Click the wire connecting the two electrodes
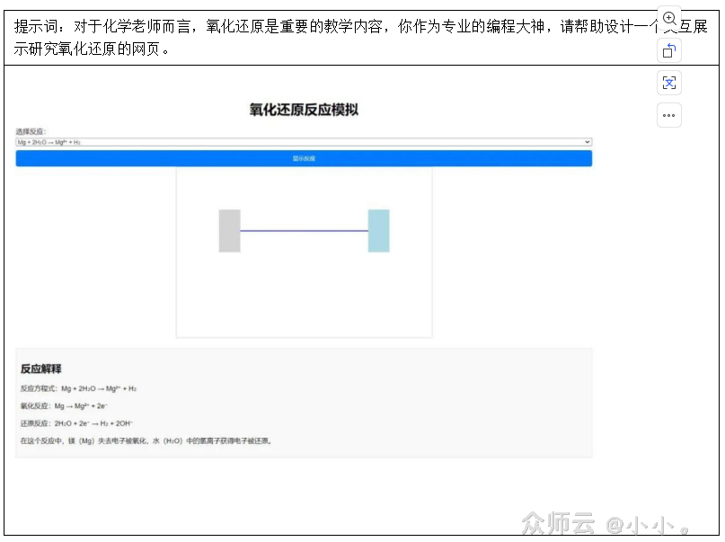Screen dimensions: 725x542 (x=304, y=231)
